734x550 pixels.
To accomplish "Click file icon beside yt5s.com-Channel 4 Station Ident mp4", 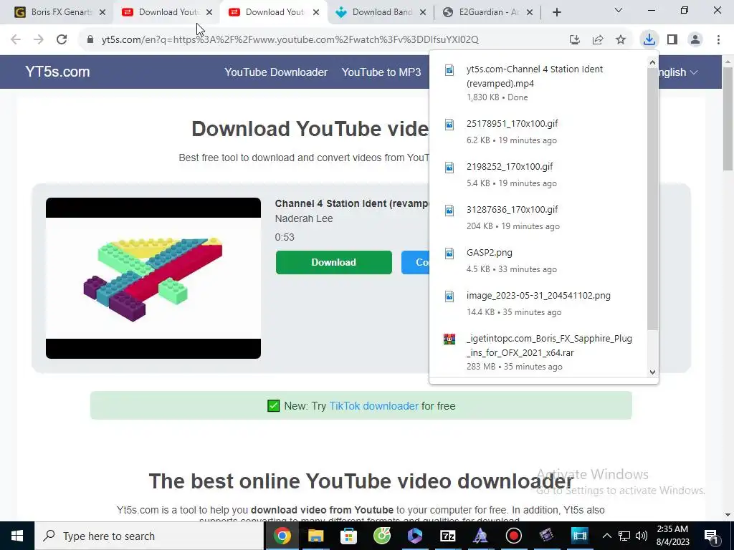I will 449,70.
